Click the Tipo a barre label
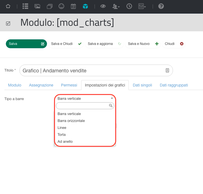The height and width of the screenshot is (194, 203). click(14, 99)
